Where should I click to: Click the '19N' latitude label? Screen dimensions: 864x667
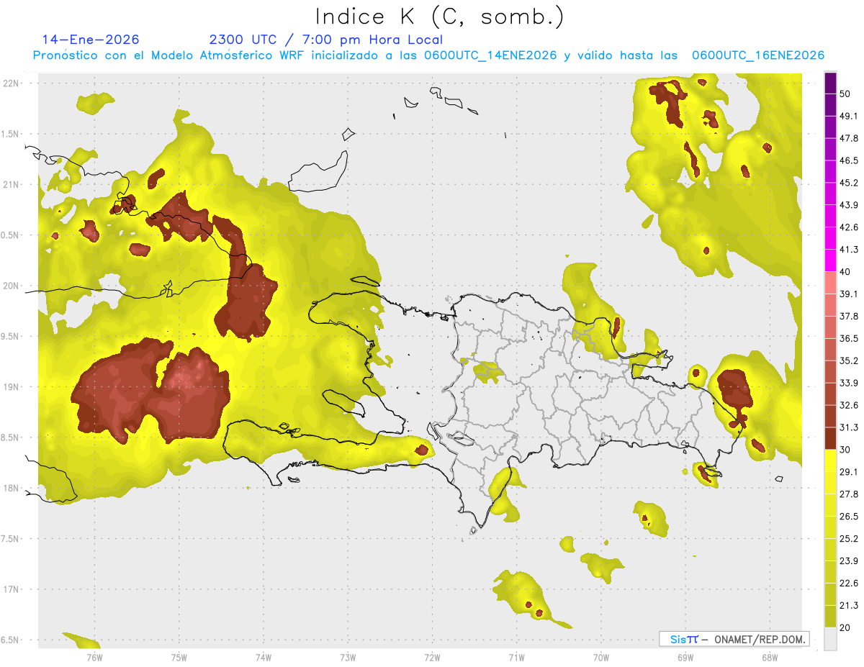12,387
